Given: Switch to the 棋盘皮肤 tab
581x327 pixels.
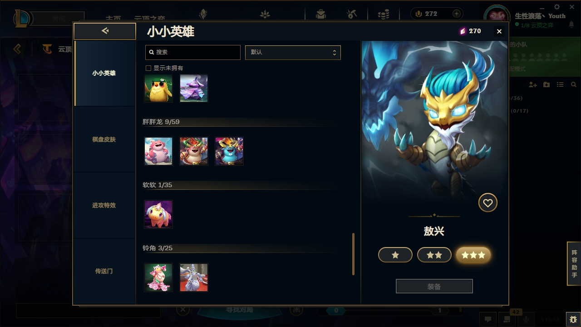Looking at the screenshot, I should tap(104, 139).
